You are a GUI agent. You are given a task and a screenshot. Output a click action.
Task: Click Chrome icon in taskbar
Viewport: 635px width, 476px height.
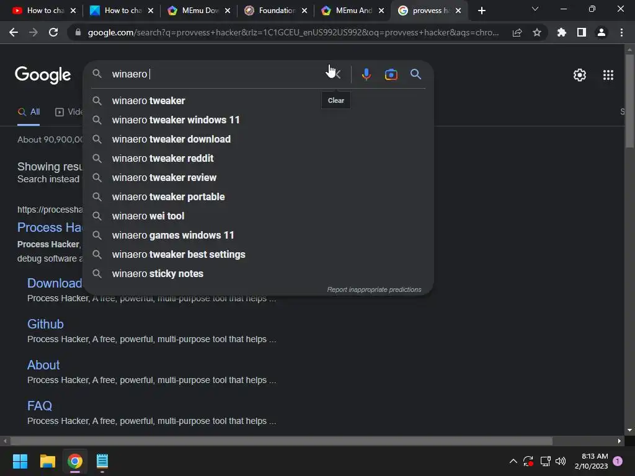tap(75, 461)
